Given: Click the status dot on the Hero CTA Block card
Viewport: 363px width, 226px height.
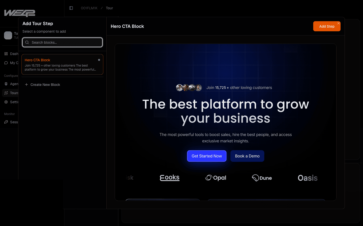Looking at the screenshot, I should [99, 60].
